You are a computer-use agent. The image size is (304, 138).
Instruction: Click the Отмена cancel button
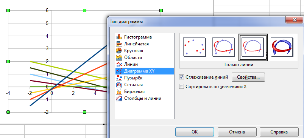[237, 132]
